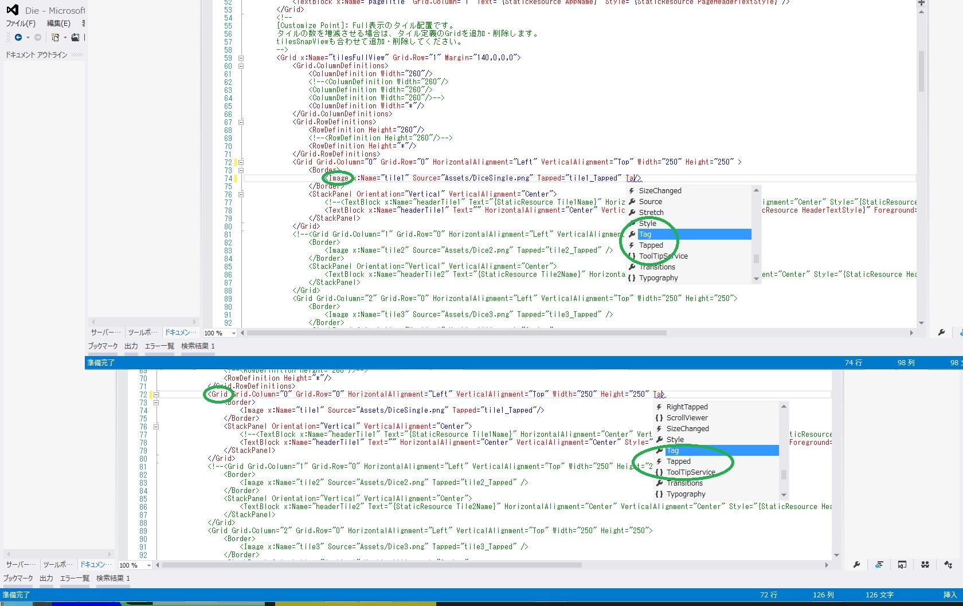963x606 pixels.
Task: Collapse Grid.RowDefinitions at line 67 in upper editor
Action: click(241, 122)
